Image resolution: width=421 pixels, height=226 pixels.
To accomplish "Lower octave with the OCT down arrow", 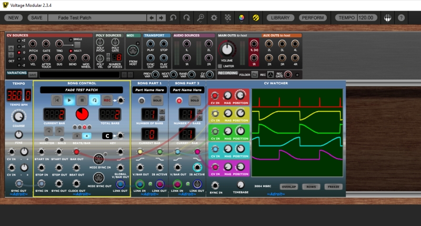I will [11, 55].
